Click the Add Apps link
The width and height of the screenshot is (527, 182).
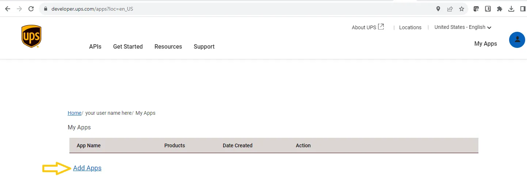point(87,168)
